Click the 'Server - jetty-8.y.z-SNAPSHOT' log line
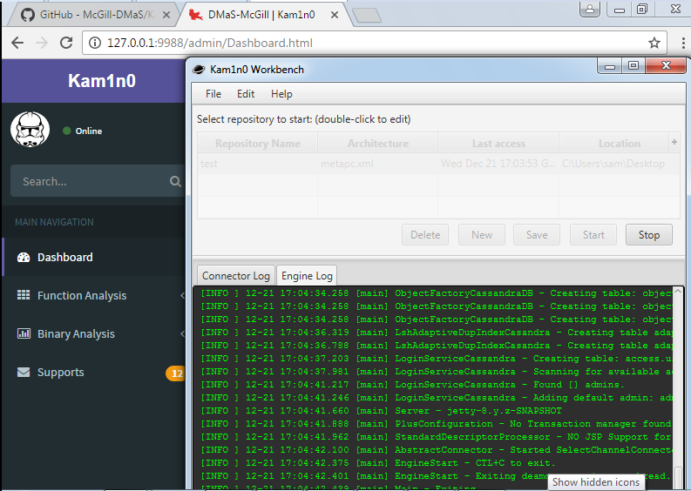 [x=381, y=410]
